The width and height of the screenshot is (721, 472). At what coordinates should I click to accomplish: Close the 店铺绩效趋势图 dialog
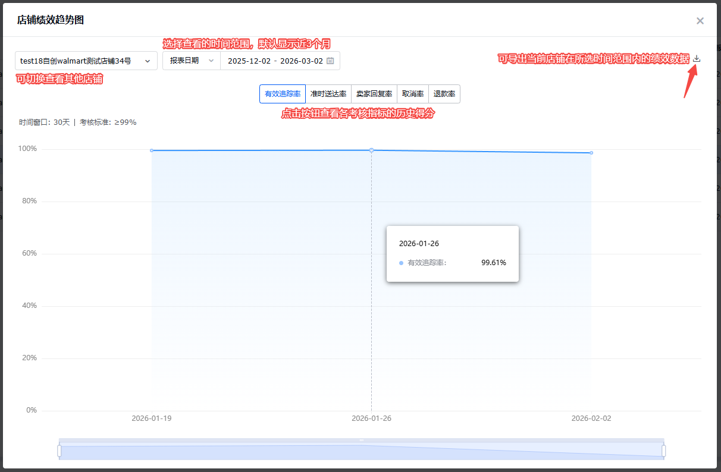700,21
